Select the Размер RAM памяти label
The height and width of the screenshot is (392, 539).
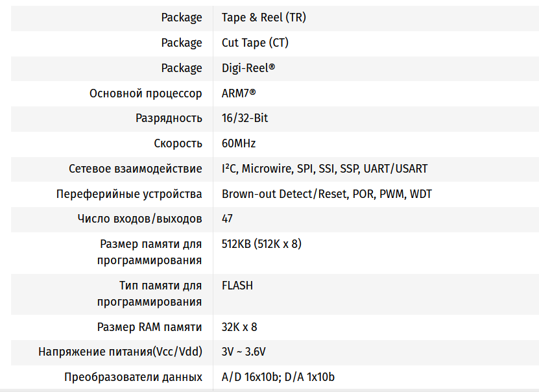(151, 327)
